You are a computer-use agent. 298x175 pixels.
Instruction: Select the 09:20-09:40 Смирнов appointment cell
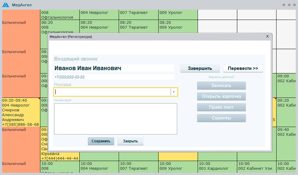(21, 112)
